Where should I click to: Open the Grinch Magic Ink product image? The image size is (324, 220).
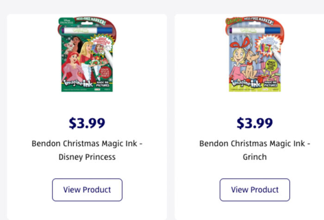pos(254,55)
